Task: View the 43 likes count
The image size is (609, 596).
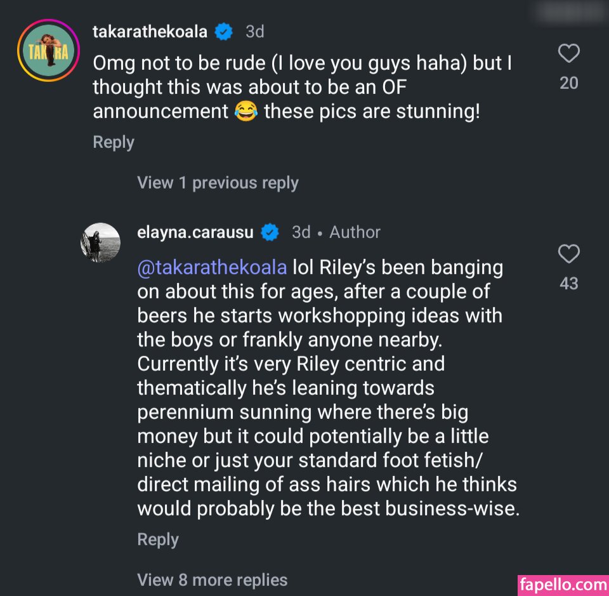Action: click(x=569, y=283)
